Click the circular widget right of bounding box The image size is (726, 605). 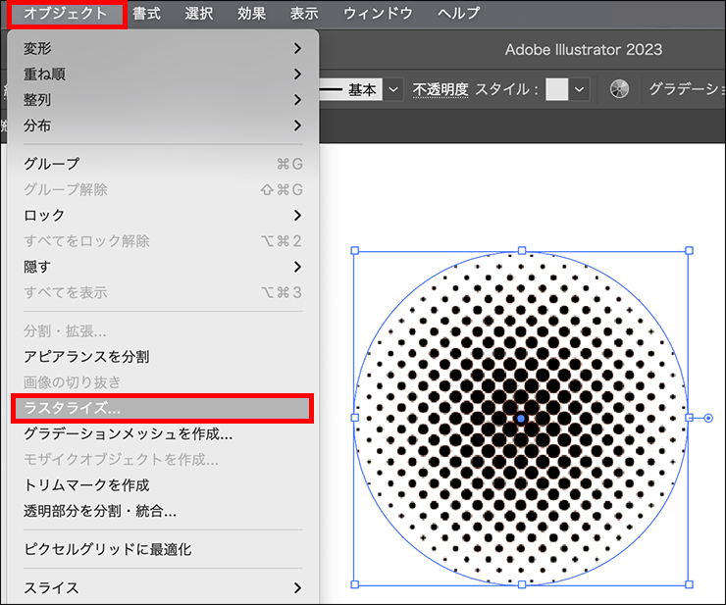pos(708,419)
